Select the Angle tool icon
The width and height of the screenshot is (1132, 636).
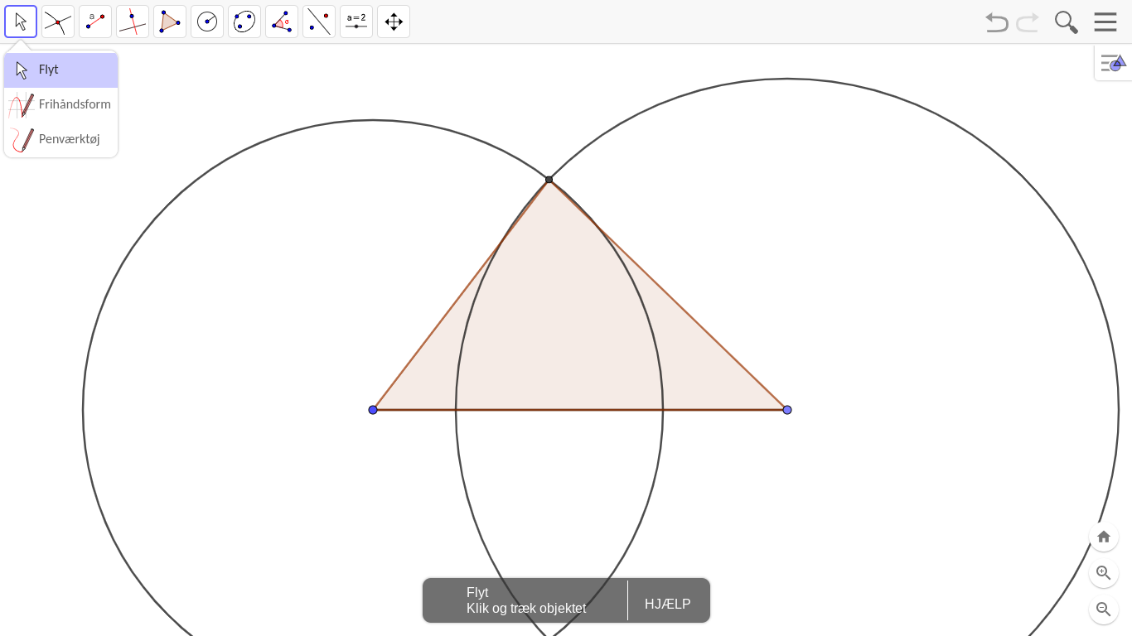pyautogui.click(x=282, y=22)
